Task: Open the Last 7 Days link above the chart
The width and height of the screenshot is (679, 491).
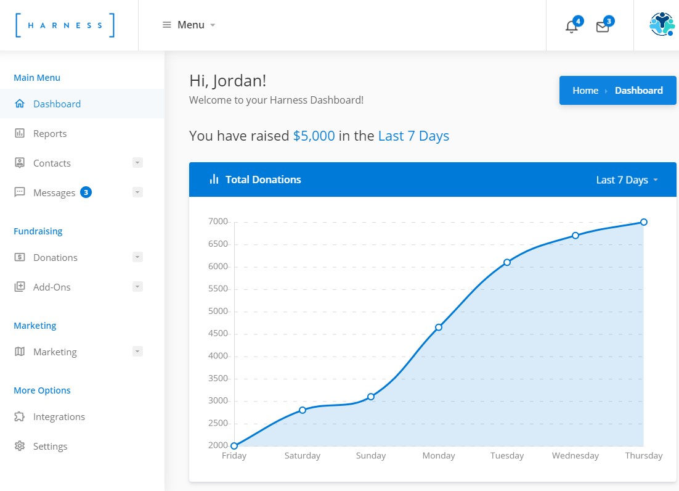Action: pyautogui.click(x=413, y=136)
